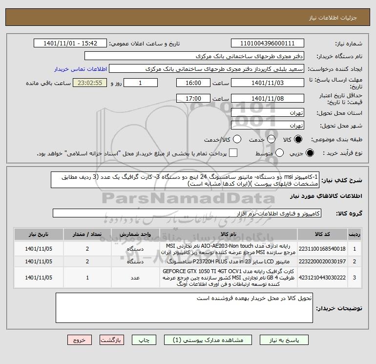Screen dimensions: 376x364
Task: Click the need date 1401/11/05 in row 1
Action: [39, 249]
